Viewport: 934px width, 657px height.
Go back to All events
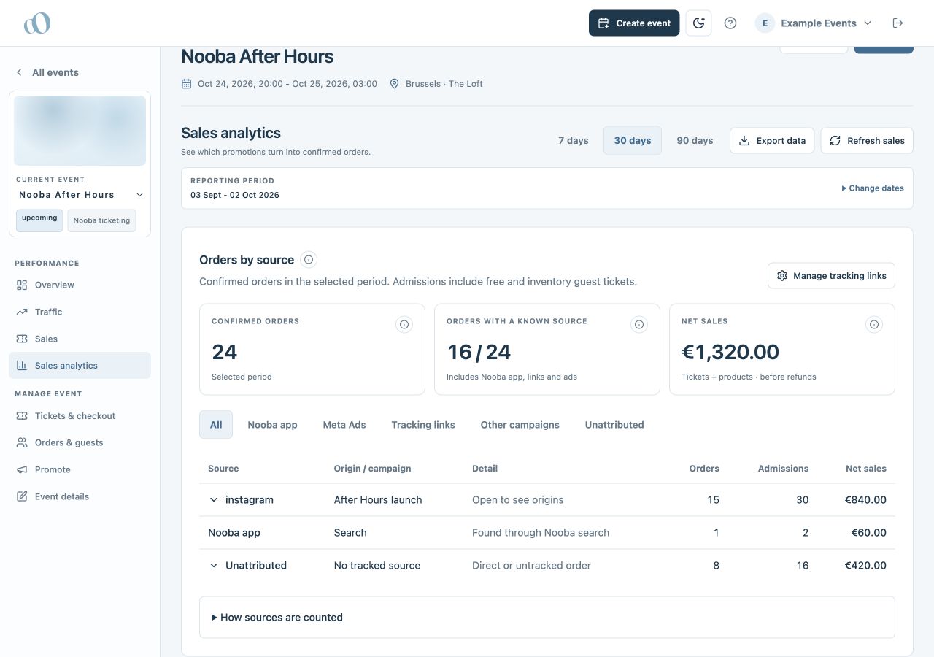click(x=47, y=72)
